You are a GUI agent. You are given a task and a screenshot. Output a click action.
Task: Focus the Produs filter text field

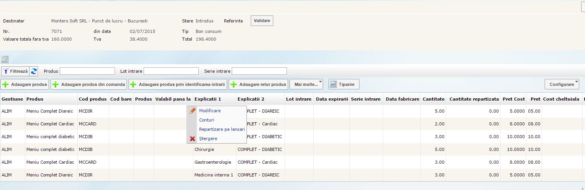[x=87, y=71]
